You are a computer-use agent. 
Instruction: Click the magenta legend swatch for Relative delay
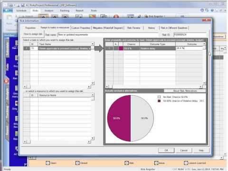click(x=159, y=101)
